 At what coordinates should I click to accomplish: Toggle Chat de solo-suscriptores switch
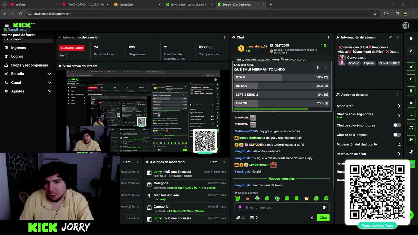(397, 125)
